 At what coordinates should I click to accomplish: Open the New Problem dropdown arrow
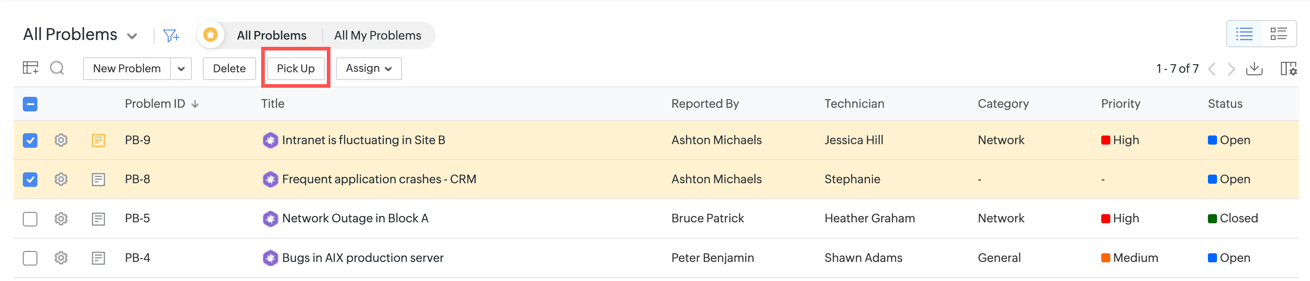click(x=181, y=69)
